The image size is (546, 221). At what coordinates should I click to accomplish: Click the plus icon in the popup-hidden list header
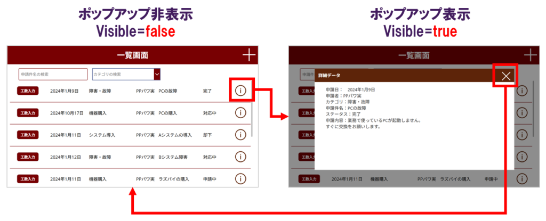pos(249,55)
